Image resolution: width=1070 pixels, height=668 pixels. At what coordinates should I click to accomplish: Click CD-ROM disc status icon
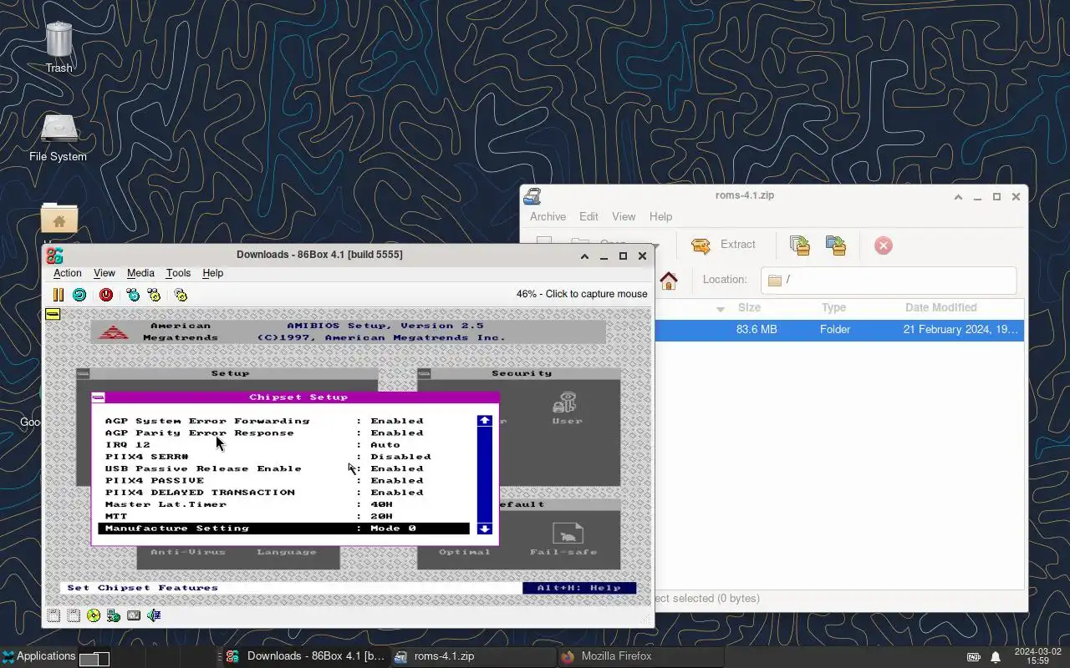click(x=94, y=615)
